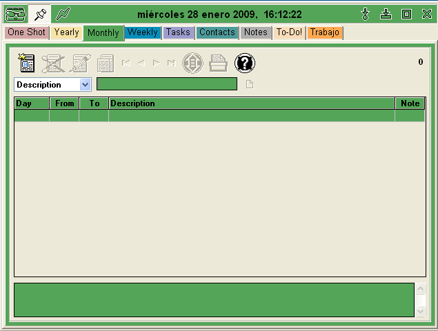Open the Yearly tab
The width and height of the screenshot is (438, 331).
pos(66,32)
